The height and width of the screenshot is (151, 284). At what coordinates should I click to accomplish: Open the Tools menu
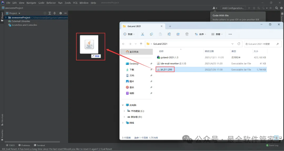coord(68,3)
